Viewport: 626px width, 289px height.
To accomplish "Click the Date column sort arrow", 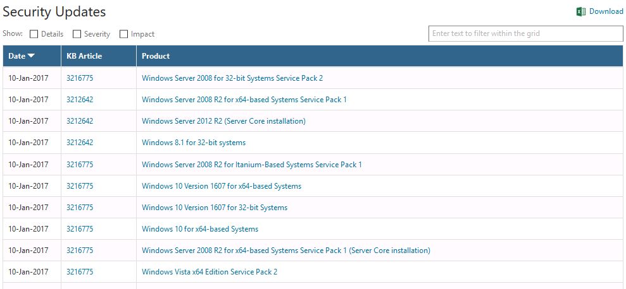I will click(31, 56).
